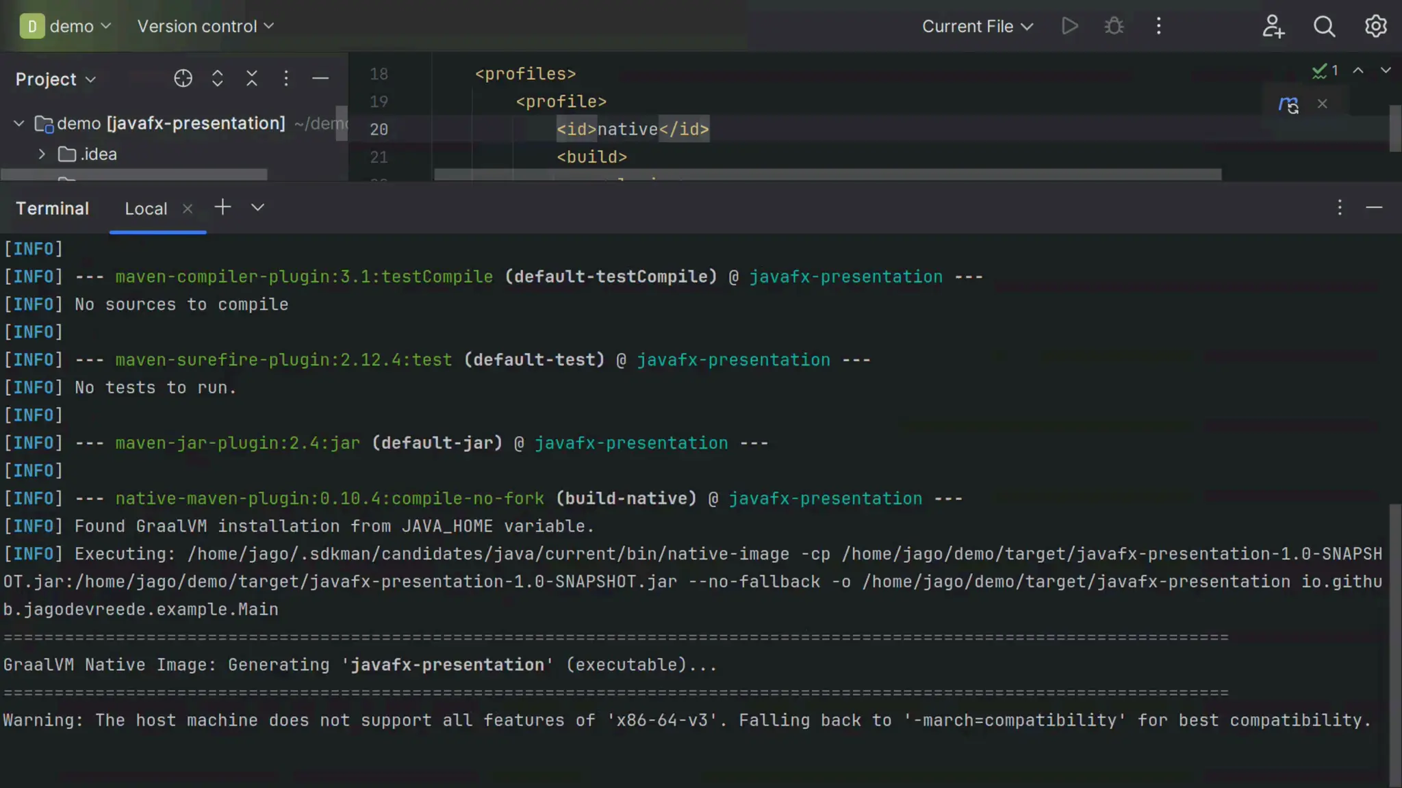Select the Local terminal tab
The width and height of the screenshot is (1402, 788).
[146, 209]
